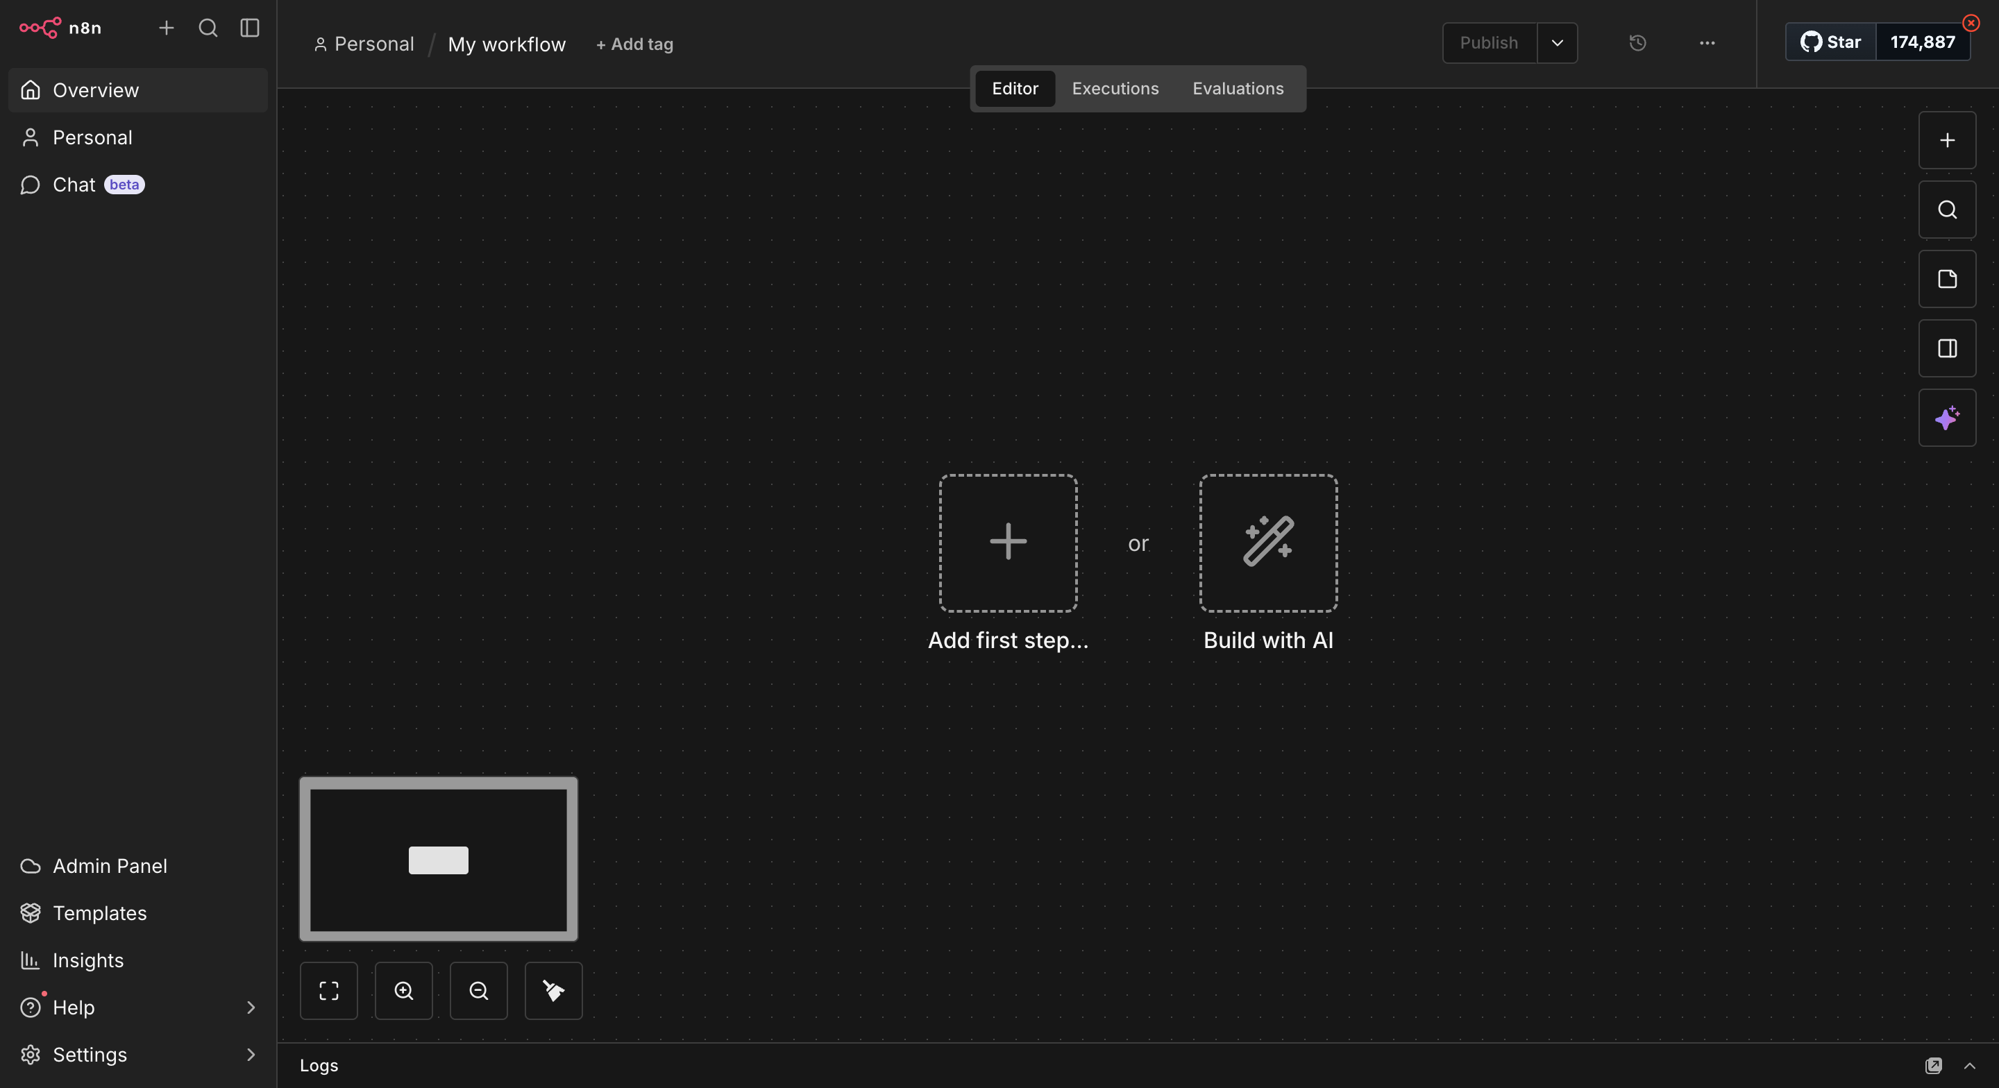Image resolution: width=1999 pixels, height=1088 pixels.
Task: Switch to the Executions tab
Action: coord(1114,88)
